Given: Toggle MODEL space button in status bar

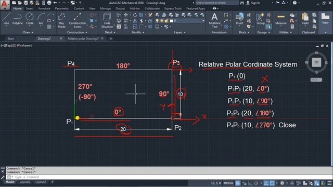Looking at the screenshot, I should point(228,183).
